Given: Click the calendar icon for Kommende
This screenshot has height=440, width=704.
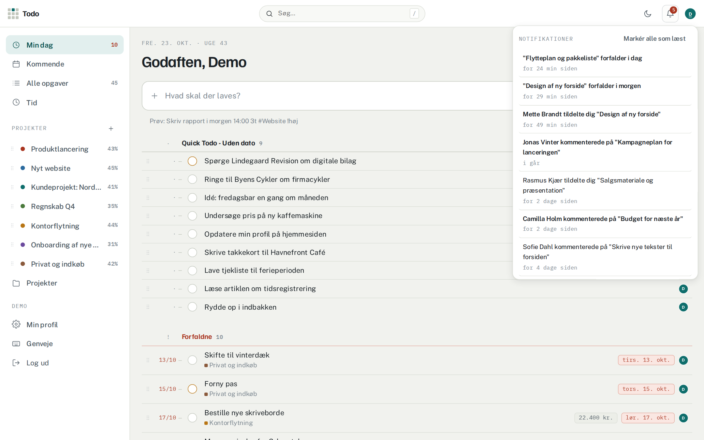Looking at the screenshot, I should pos(16,64).
